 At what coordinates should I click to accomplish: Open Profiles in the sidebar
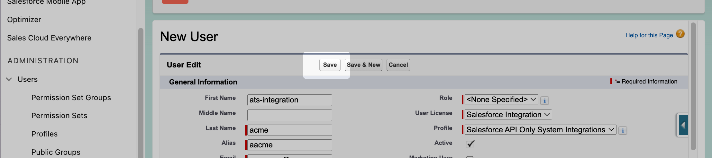point(44,134)
